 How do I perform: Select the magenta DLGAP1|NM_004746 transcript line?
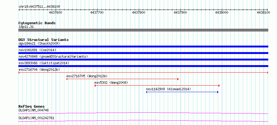(143, 113)
